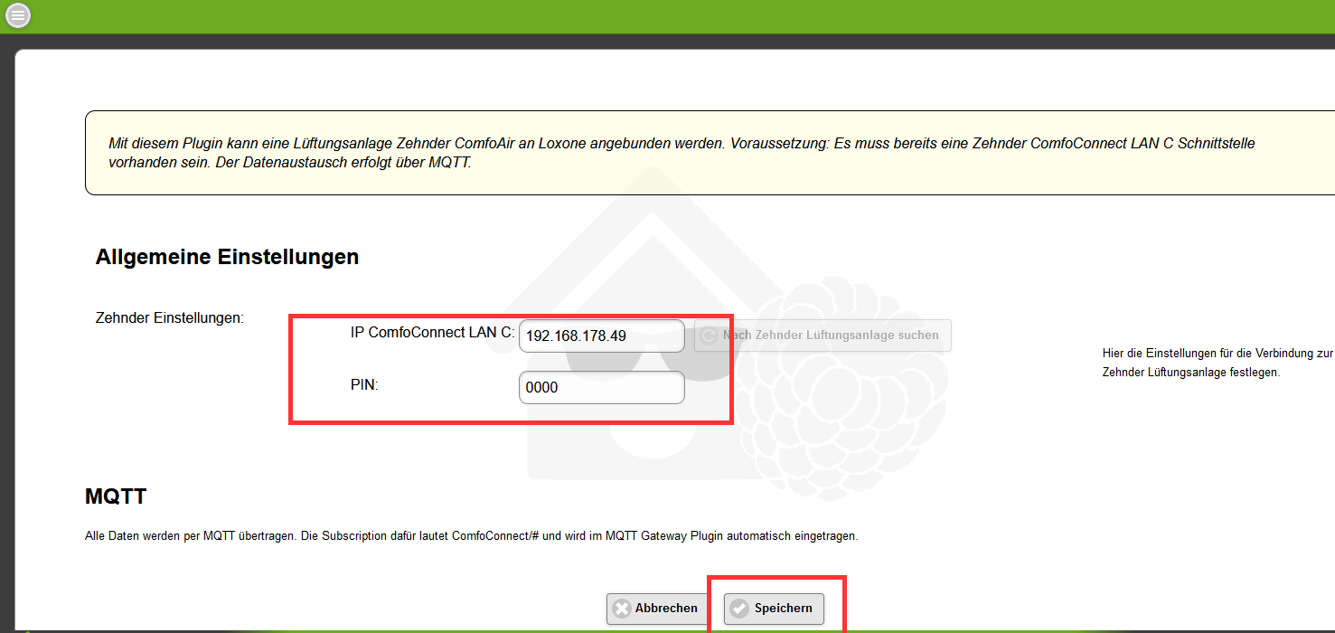This screenshot has width=1335, height=633.
Task: Open the hamburger menu in green header
Action: click(x=18, y=15)
